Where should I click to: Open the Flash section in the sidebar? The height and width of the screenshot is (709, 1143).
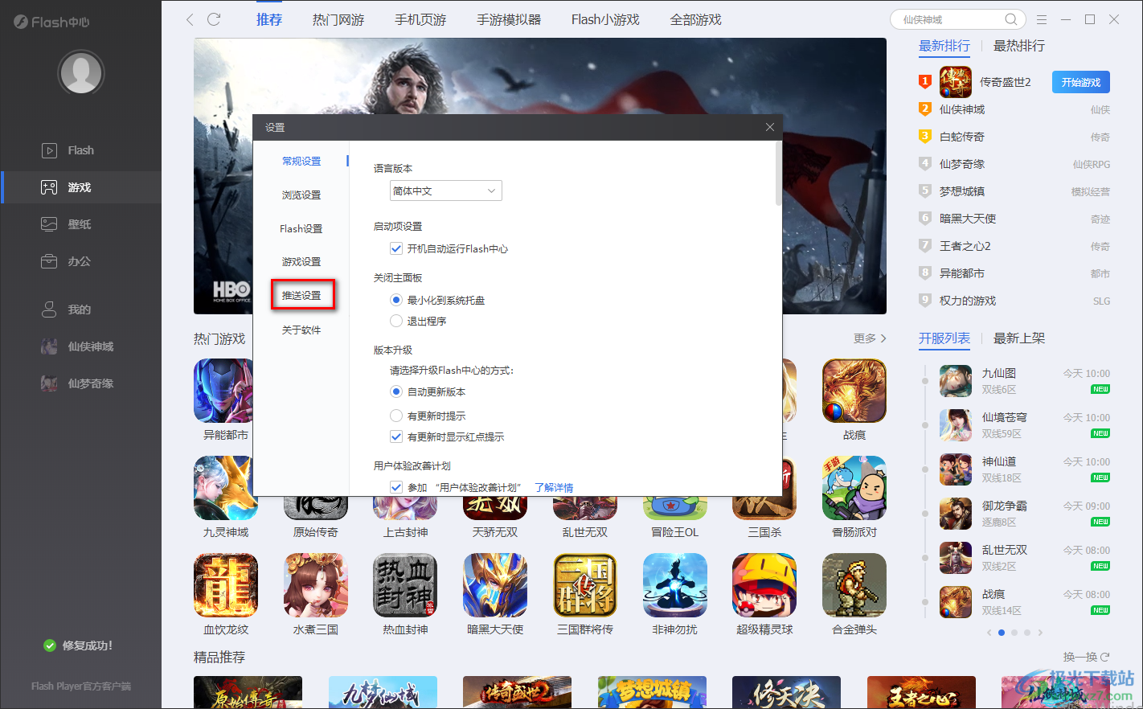click(80, 150)
